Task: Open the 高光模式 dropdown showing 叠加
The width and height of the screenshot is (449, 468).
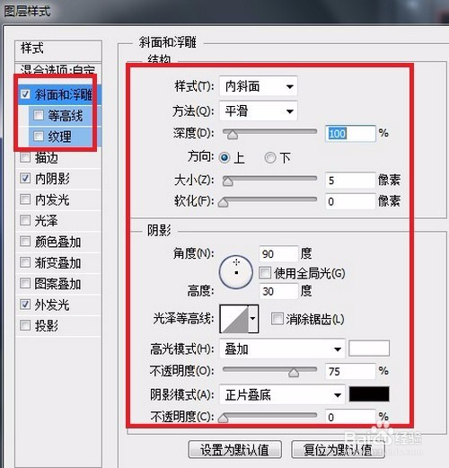Action: coord(282,349)
